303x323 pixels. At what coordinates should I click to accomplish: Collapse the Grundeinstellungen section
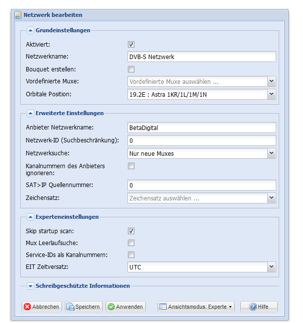(30, 30)
